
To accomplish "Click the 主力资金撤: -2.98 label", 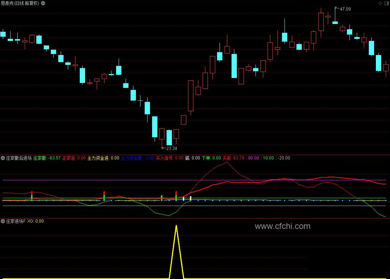I will (x=138, y=158).
